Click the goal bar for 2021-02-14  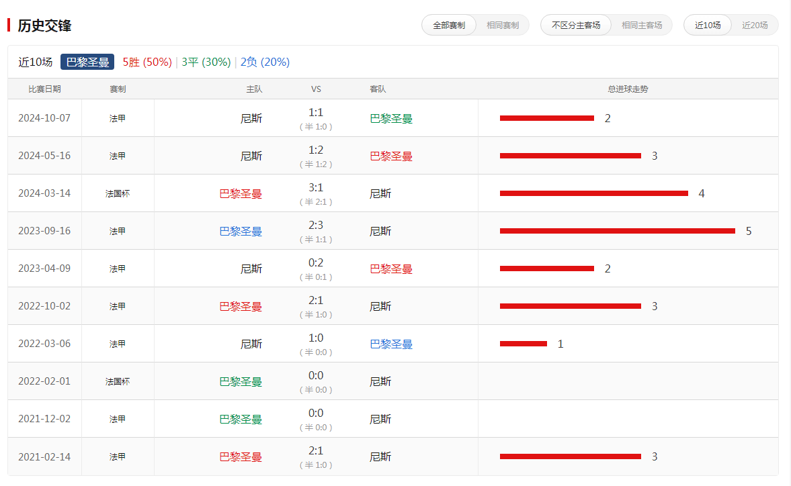pos(571,456)
